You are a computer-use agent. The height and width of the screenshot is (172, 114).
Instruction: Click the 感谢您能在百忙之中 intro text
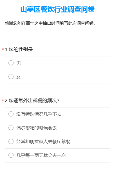pos(50,23)
